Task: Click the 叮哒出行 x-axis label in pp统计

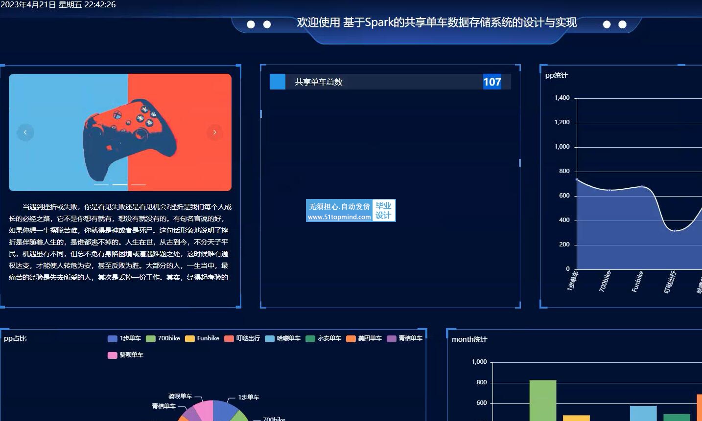Action: (670, 282)
